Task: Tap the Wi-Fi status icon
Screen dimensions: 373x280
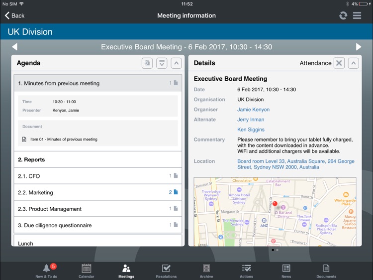Action: pos(22,4)
